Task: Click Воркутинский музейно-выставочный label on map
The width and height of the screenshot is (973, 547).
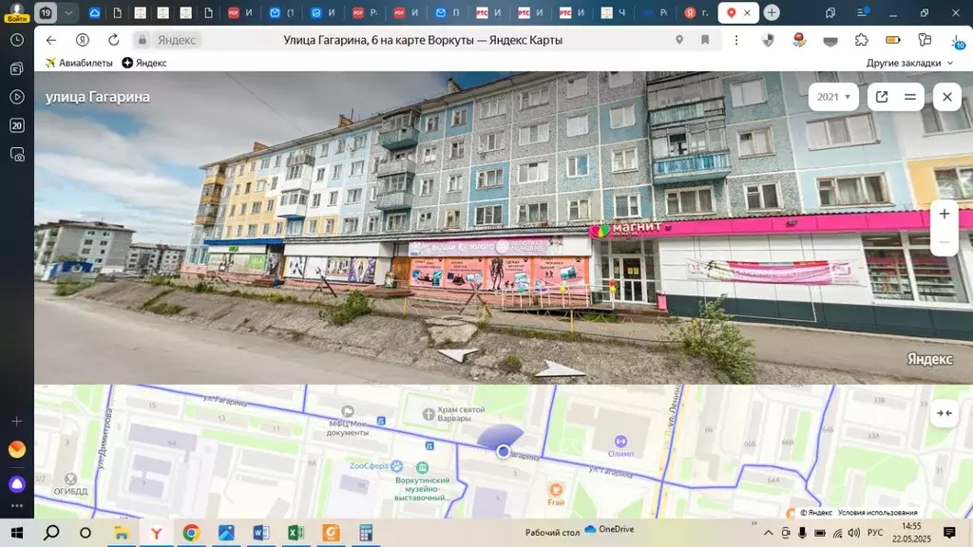Action: tap(422, 489)
